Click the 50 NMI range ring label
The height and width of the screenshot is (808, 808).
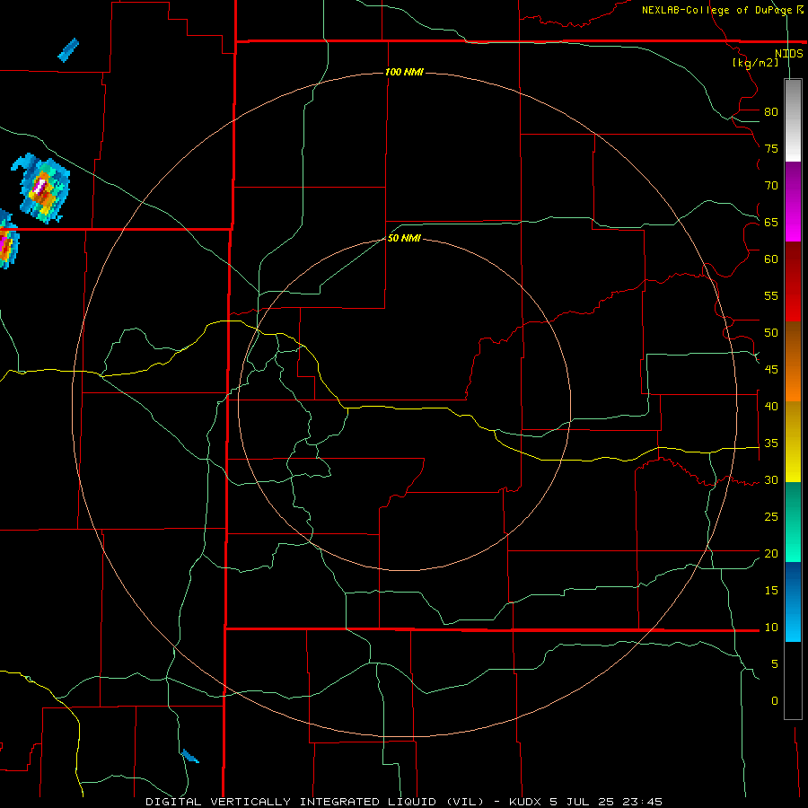[x=404, y=238]
